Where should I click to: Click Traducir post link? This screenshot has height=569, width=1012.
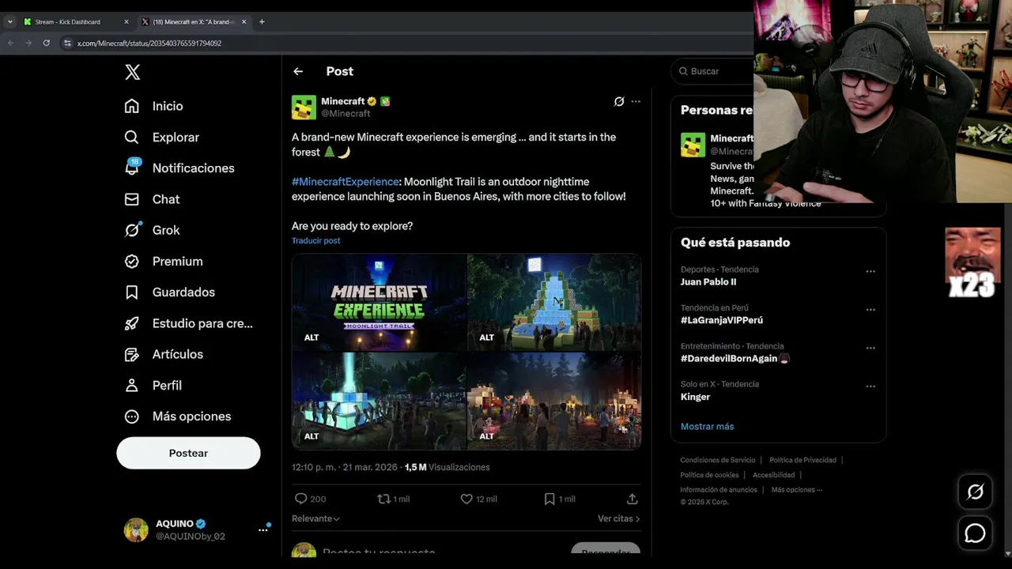(315, 240)
